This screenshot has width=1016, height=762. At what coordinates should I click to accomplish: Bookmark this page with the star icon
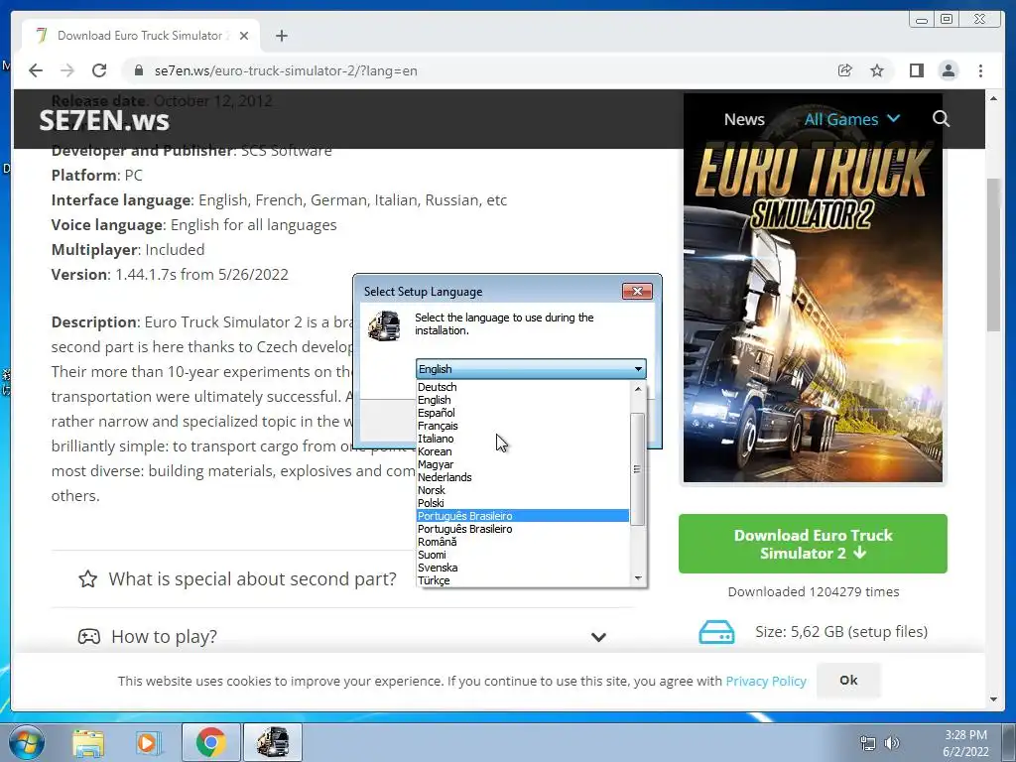tap(877, 70)
